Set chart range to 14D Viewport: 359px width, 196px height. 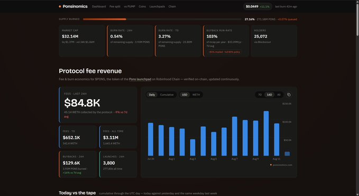pyautogui.click(x=269, y=95)
